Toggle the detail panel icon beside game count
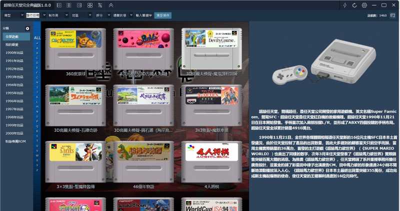The height and width of the screenshot is (211, 400). [393, 15]
